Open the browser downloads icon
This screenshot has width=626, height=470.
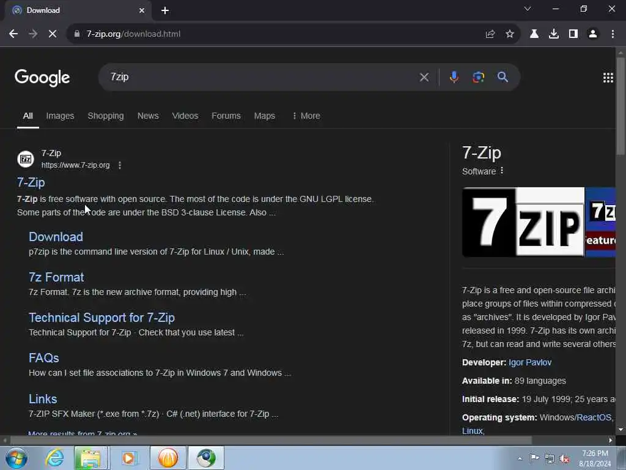(554, 34)
